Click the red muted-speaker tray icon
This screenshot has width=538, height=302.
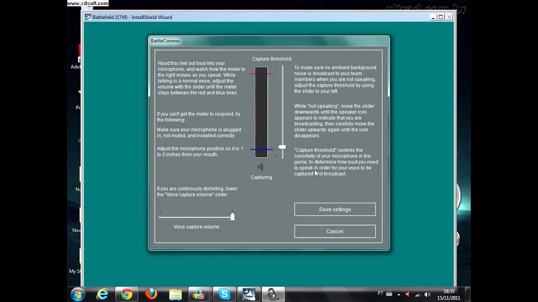tap(408, 294)
